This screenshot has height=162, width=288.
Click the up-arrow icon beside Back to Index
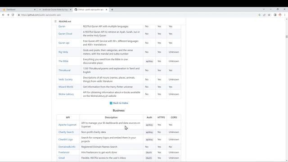[111, 103]
